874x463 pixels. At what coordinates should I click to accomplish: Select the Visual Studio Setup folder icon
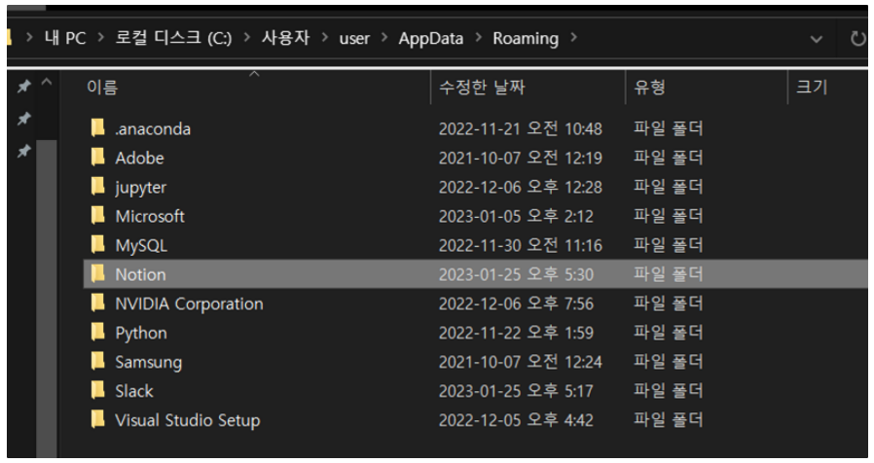(x=97, y=419)
